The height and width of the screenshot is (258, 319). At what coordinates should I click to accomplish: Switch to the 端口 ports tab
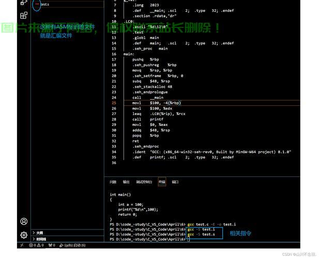175,182
